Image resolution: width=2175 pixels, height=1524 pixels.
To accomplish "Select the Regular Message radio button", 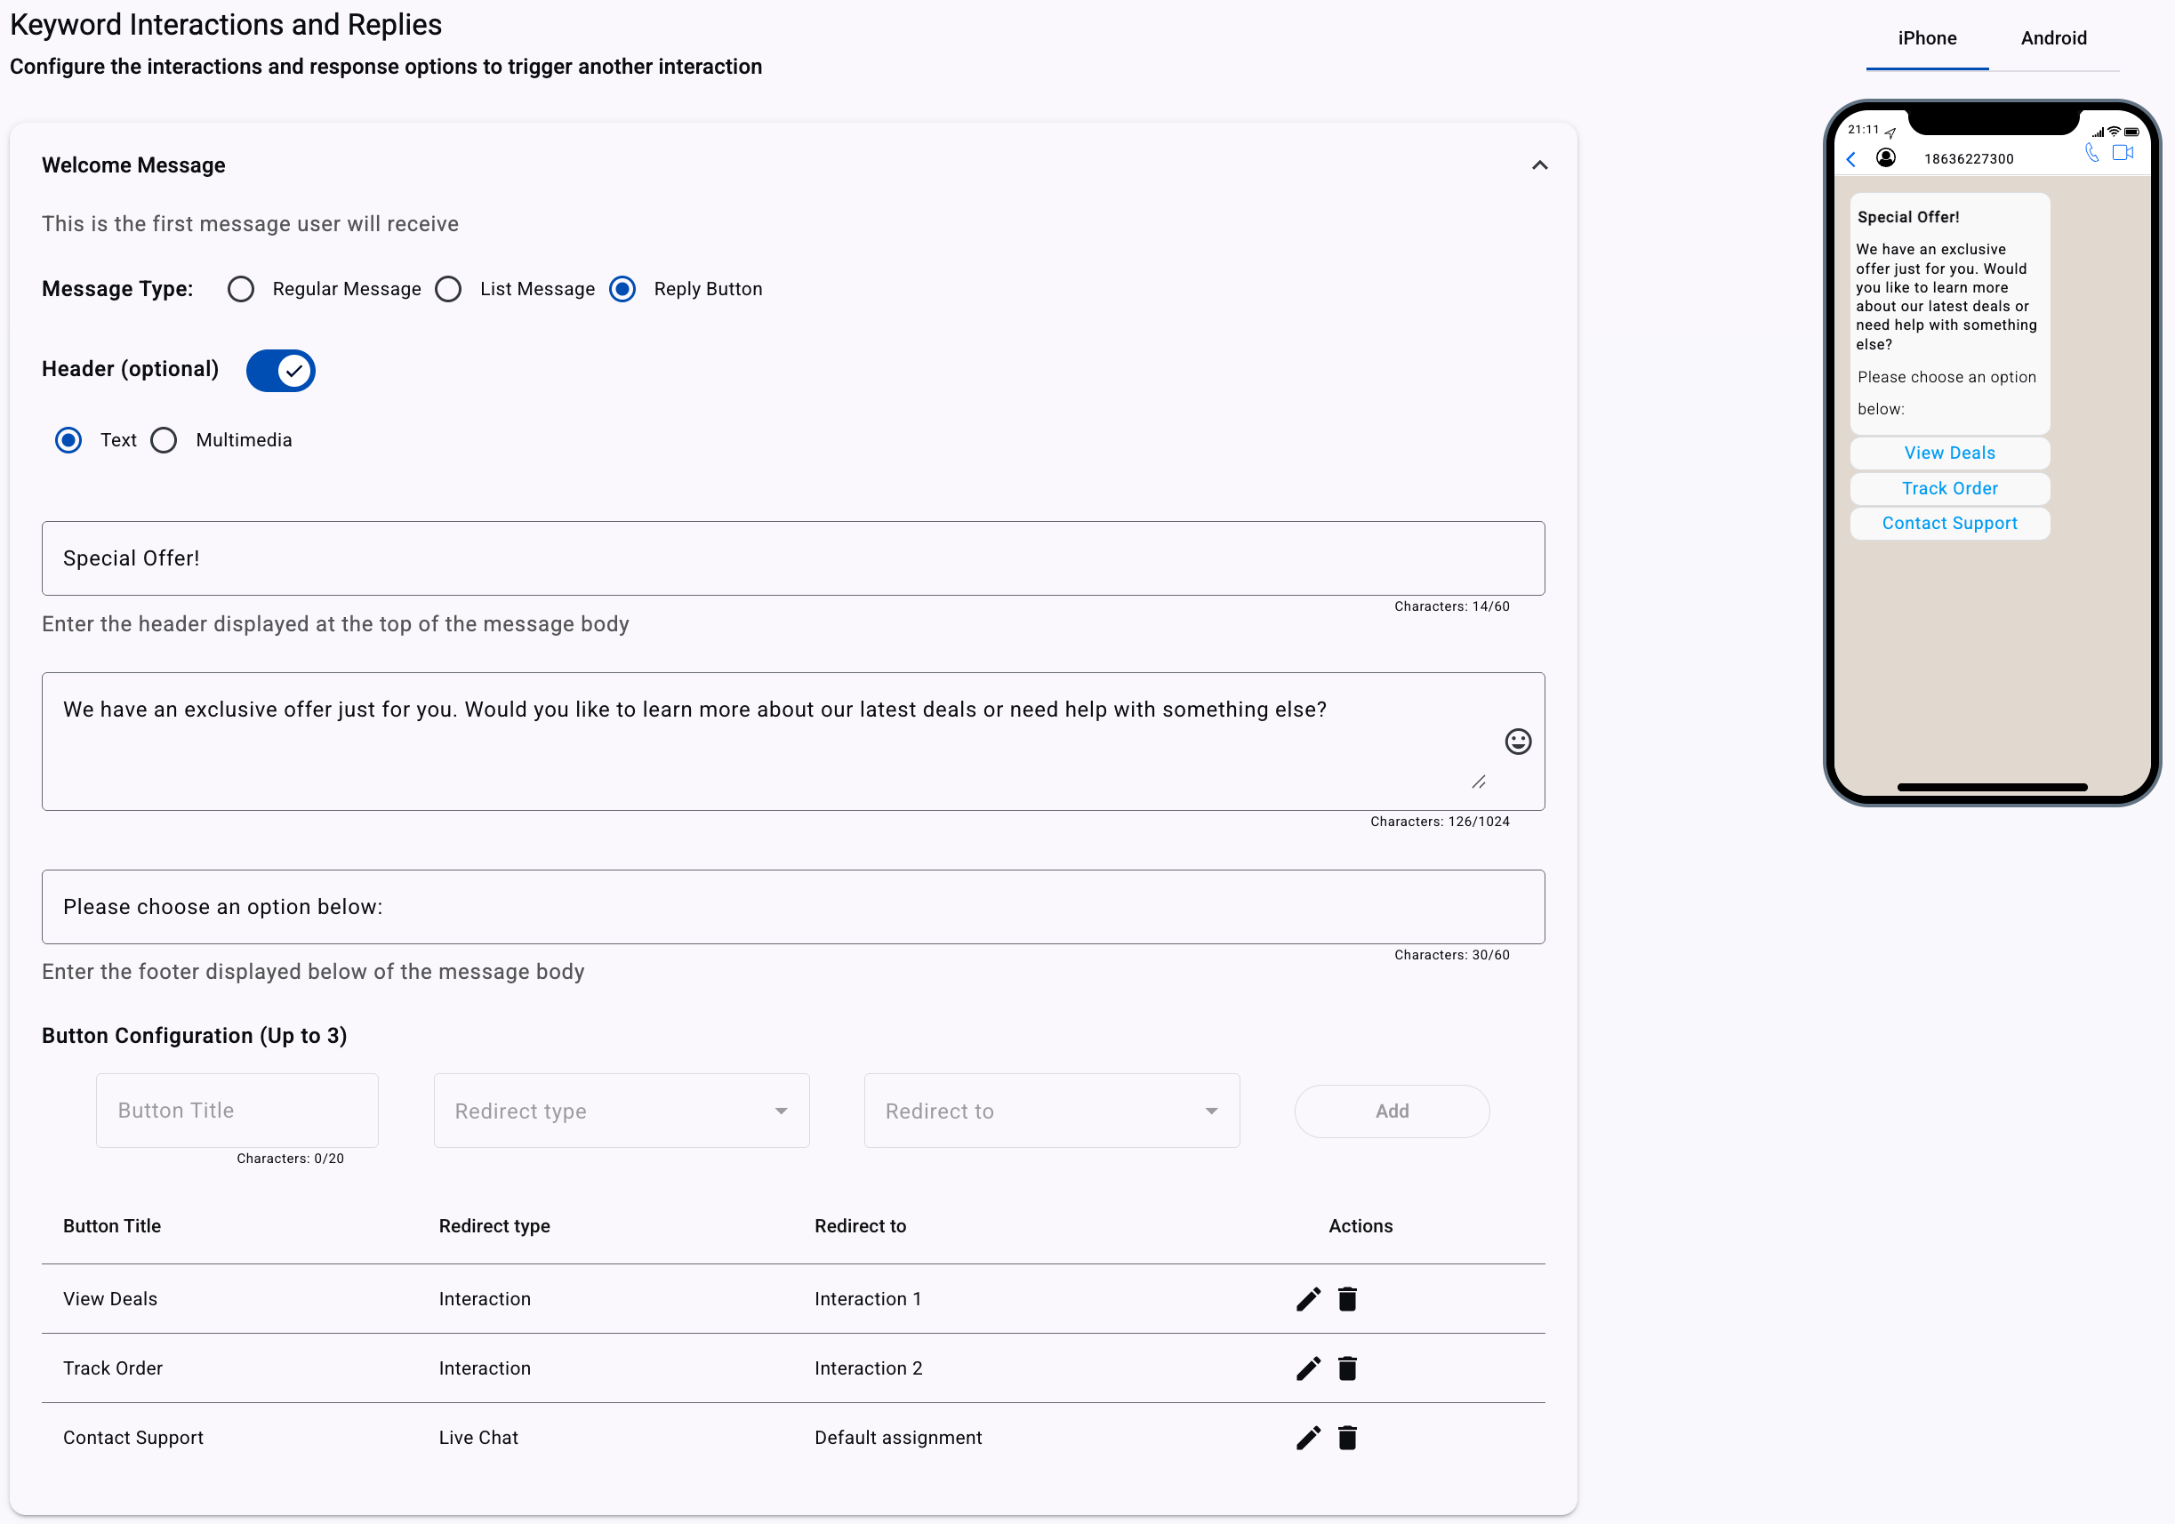I will (x=241, y=289).
